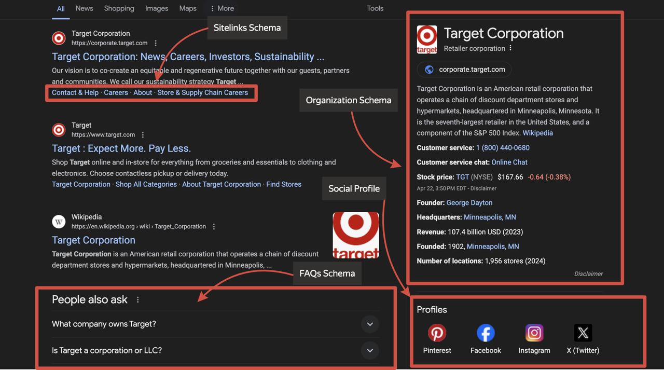The width and height of the screenshot is (664, 370).
Task: Open Target's Facebook profile icon
Action: (x=486, y=333)
